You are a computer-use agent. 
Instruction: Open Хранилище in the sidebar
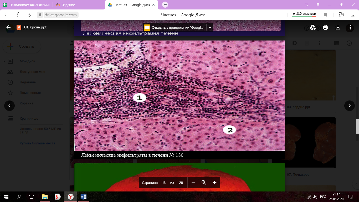[x=29, y=119]
